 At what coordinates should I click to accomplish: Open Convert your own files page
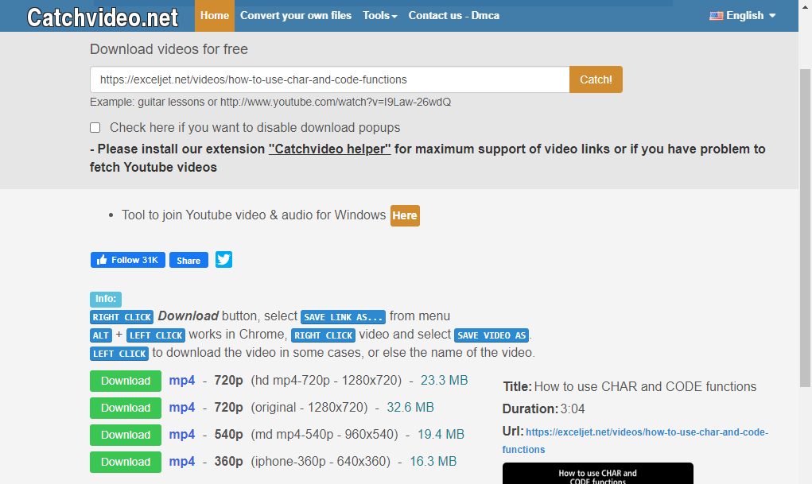(296, 15)
